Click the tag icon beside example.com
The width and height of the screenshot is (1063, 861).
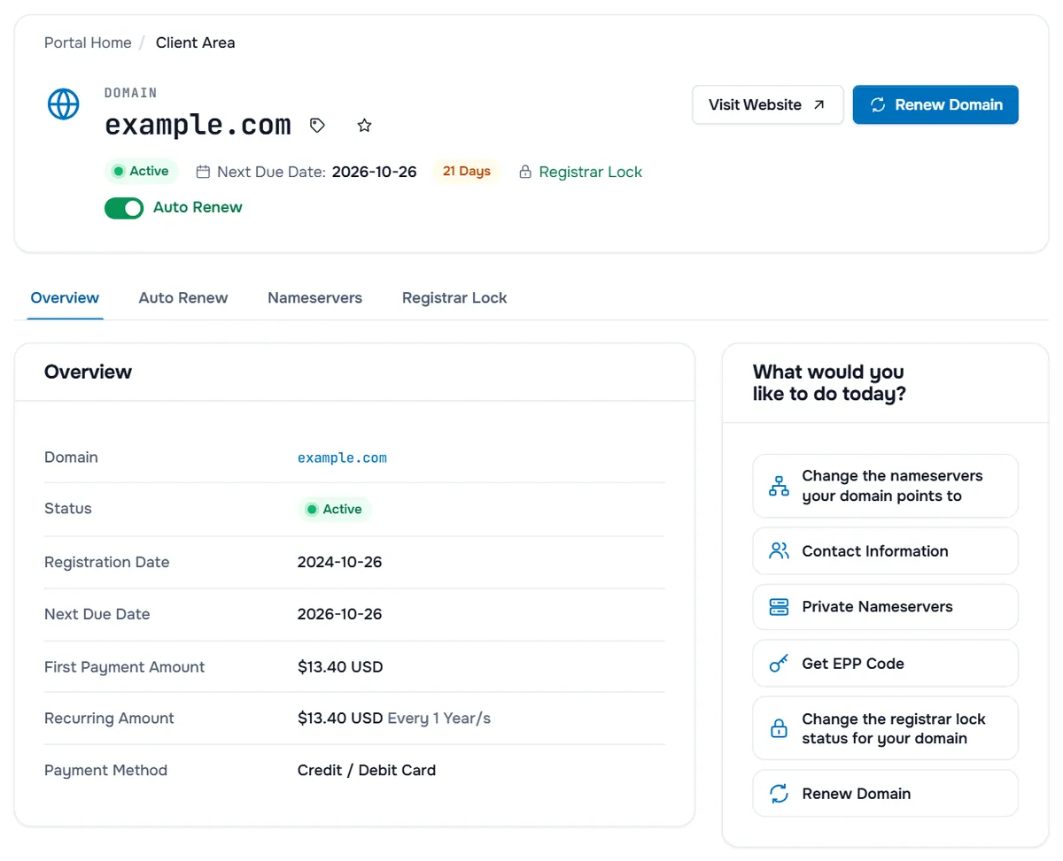coord(317,126)
